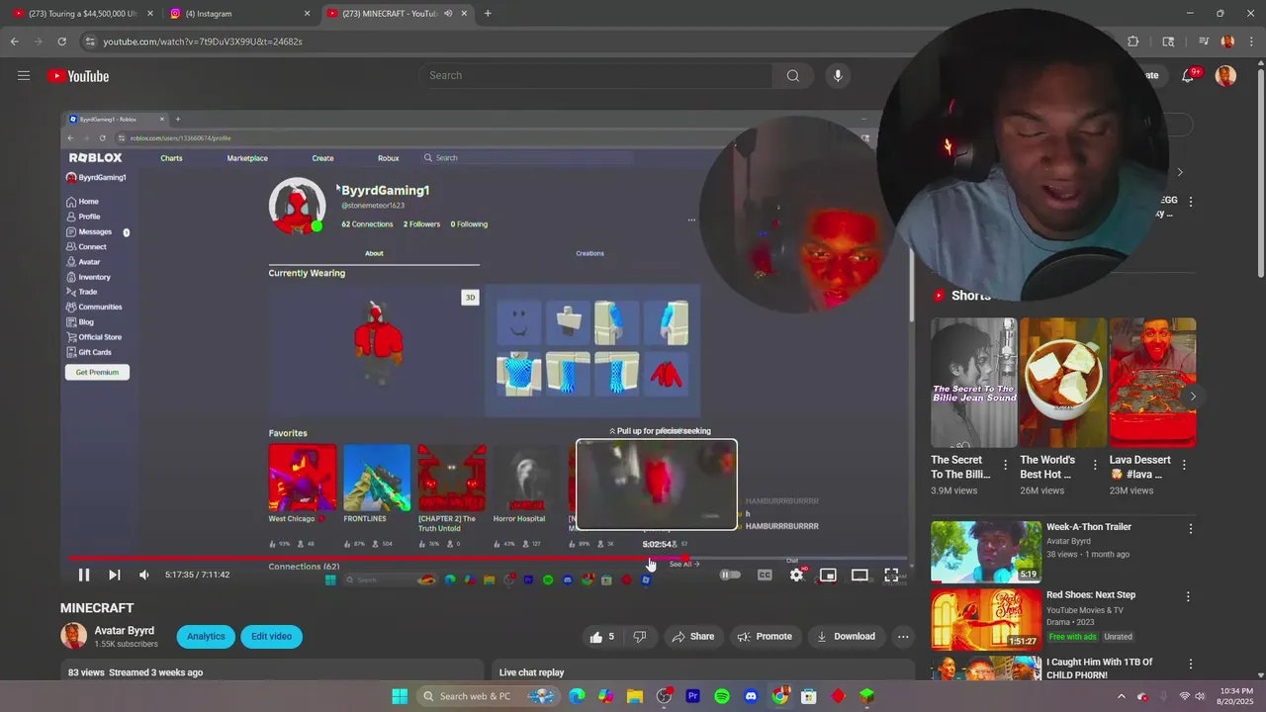Open Lava Dessert short thumbnail
Image resolution: width=1266 pixels, height=712 pixels.
pos(1152,383)
